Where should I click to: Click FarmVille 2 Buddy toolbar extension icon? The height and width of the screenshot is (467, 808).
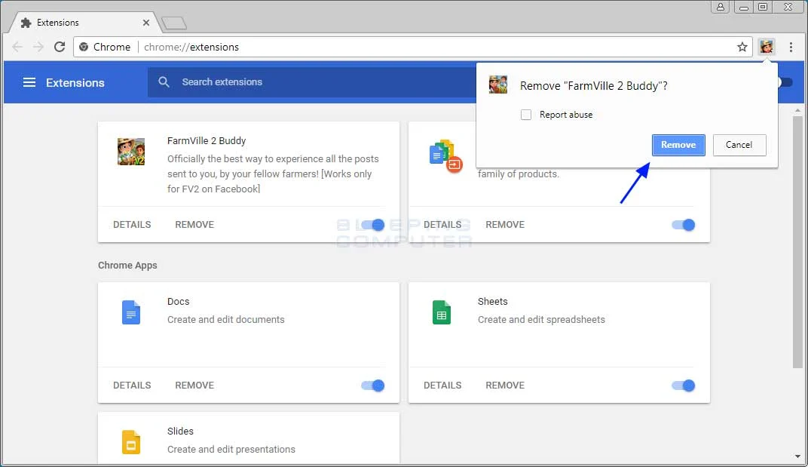[x=767, y=47]
